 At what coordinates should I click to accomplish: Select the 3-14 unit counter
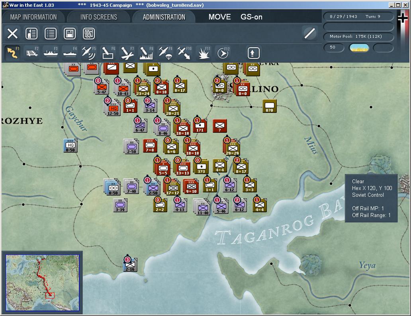point(150,105)
